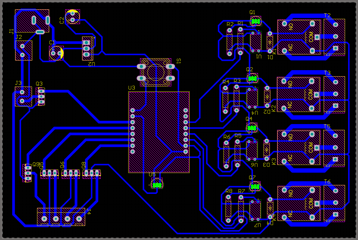Select transistor Q7 footprint
Screen dimensions: 358x240
255,186
